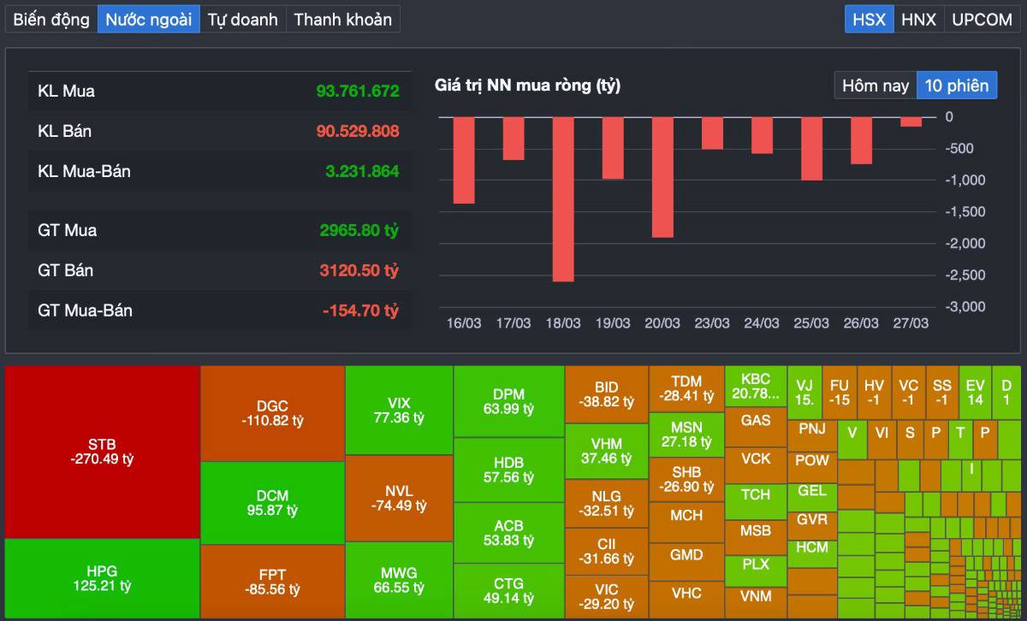Select the 10 phiên range
The image size is (1027, 621).
click(x=956, y=86)
